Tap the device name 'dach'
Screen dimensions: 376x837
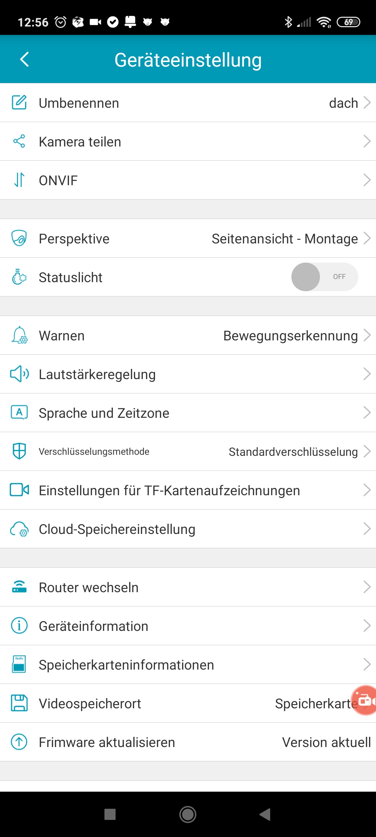coord(343,103)
